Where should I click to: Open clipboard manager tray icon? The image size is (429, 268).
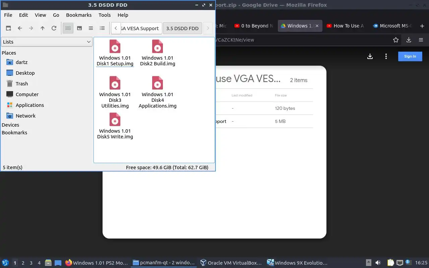pyautogui.click(x=390, y=263)
